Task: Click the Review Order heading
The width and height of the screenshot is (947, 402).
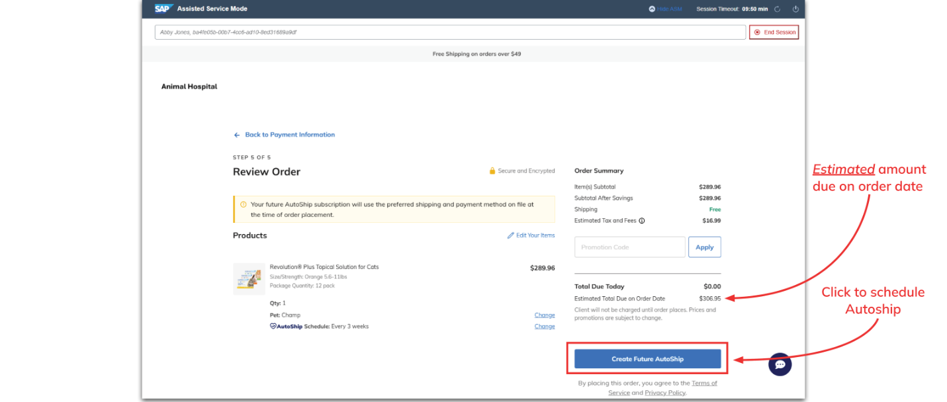Action: pos(267,172)
